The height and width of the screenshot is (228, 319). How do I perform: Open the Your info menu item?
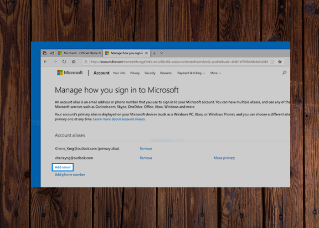tap(119, 73)
